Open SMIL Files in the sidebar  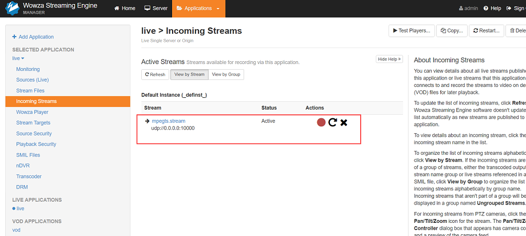click(x=28, y=155)
